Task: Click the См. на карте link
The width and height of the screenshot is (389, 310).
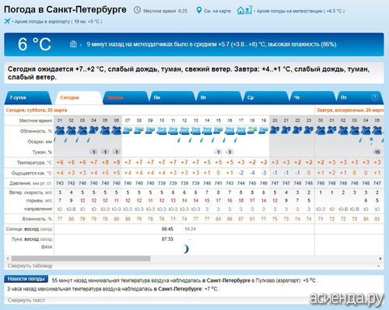Action: pyautogui.click(x=217, y=11)
